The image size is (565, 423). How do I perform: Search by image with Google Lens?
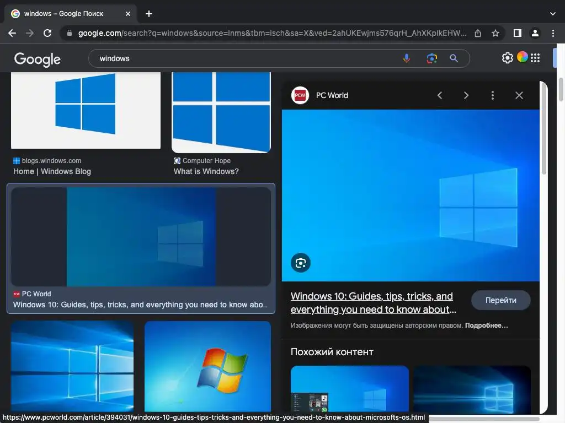(431, 58)
